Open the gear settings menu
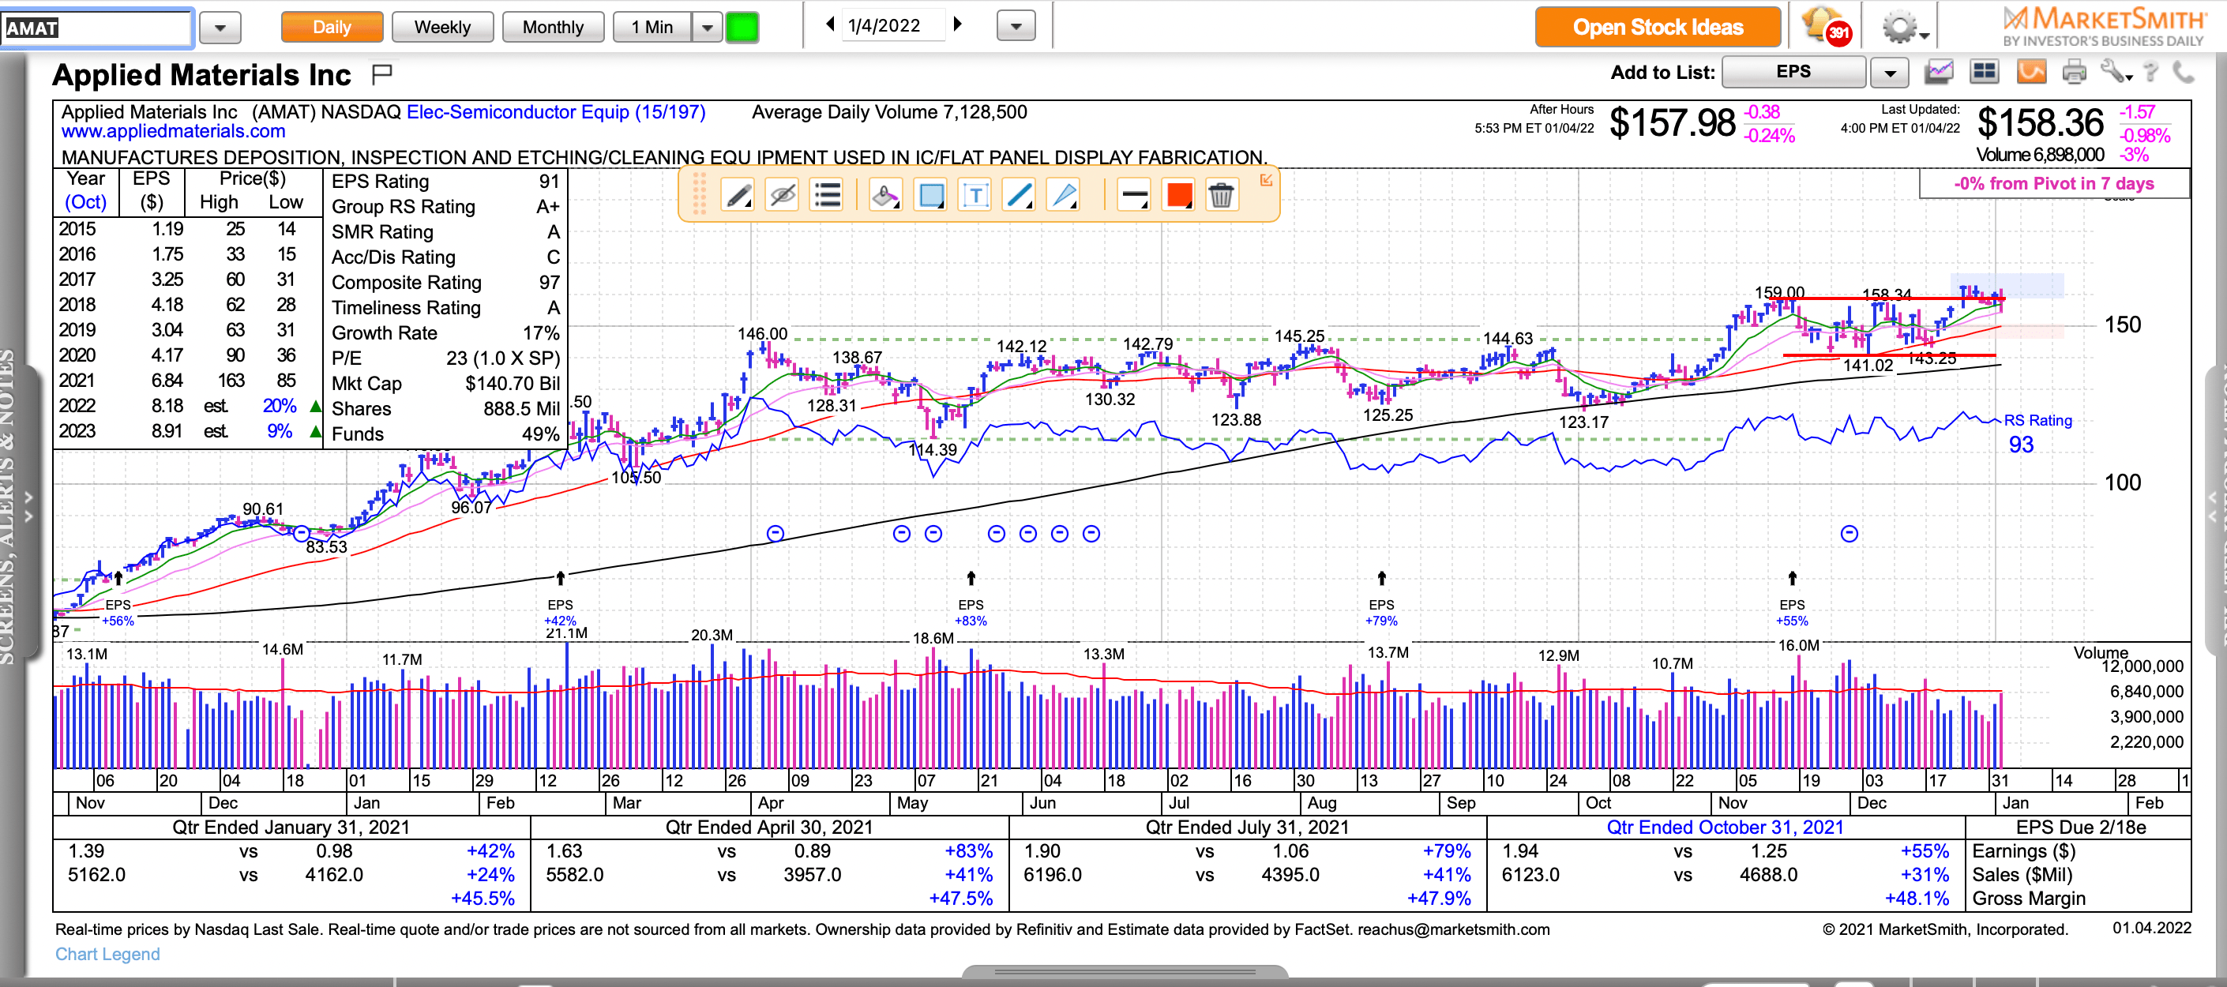Screen dimensions: 2227x987 1905,28
